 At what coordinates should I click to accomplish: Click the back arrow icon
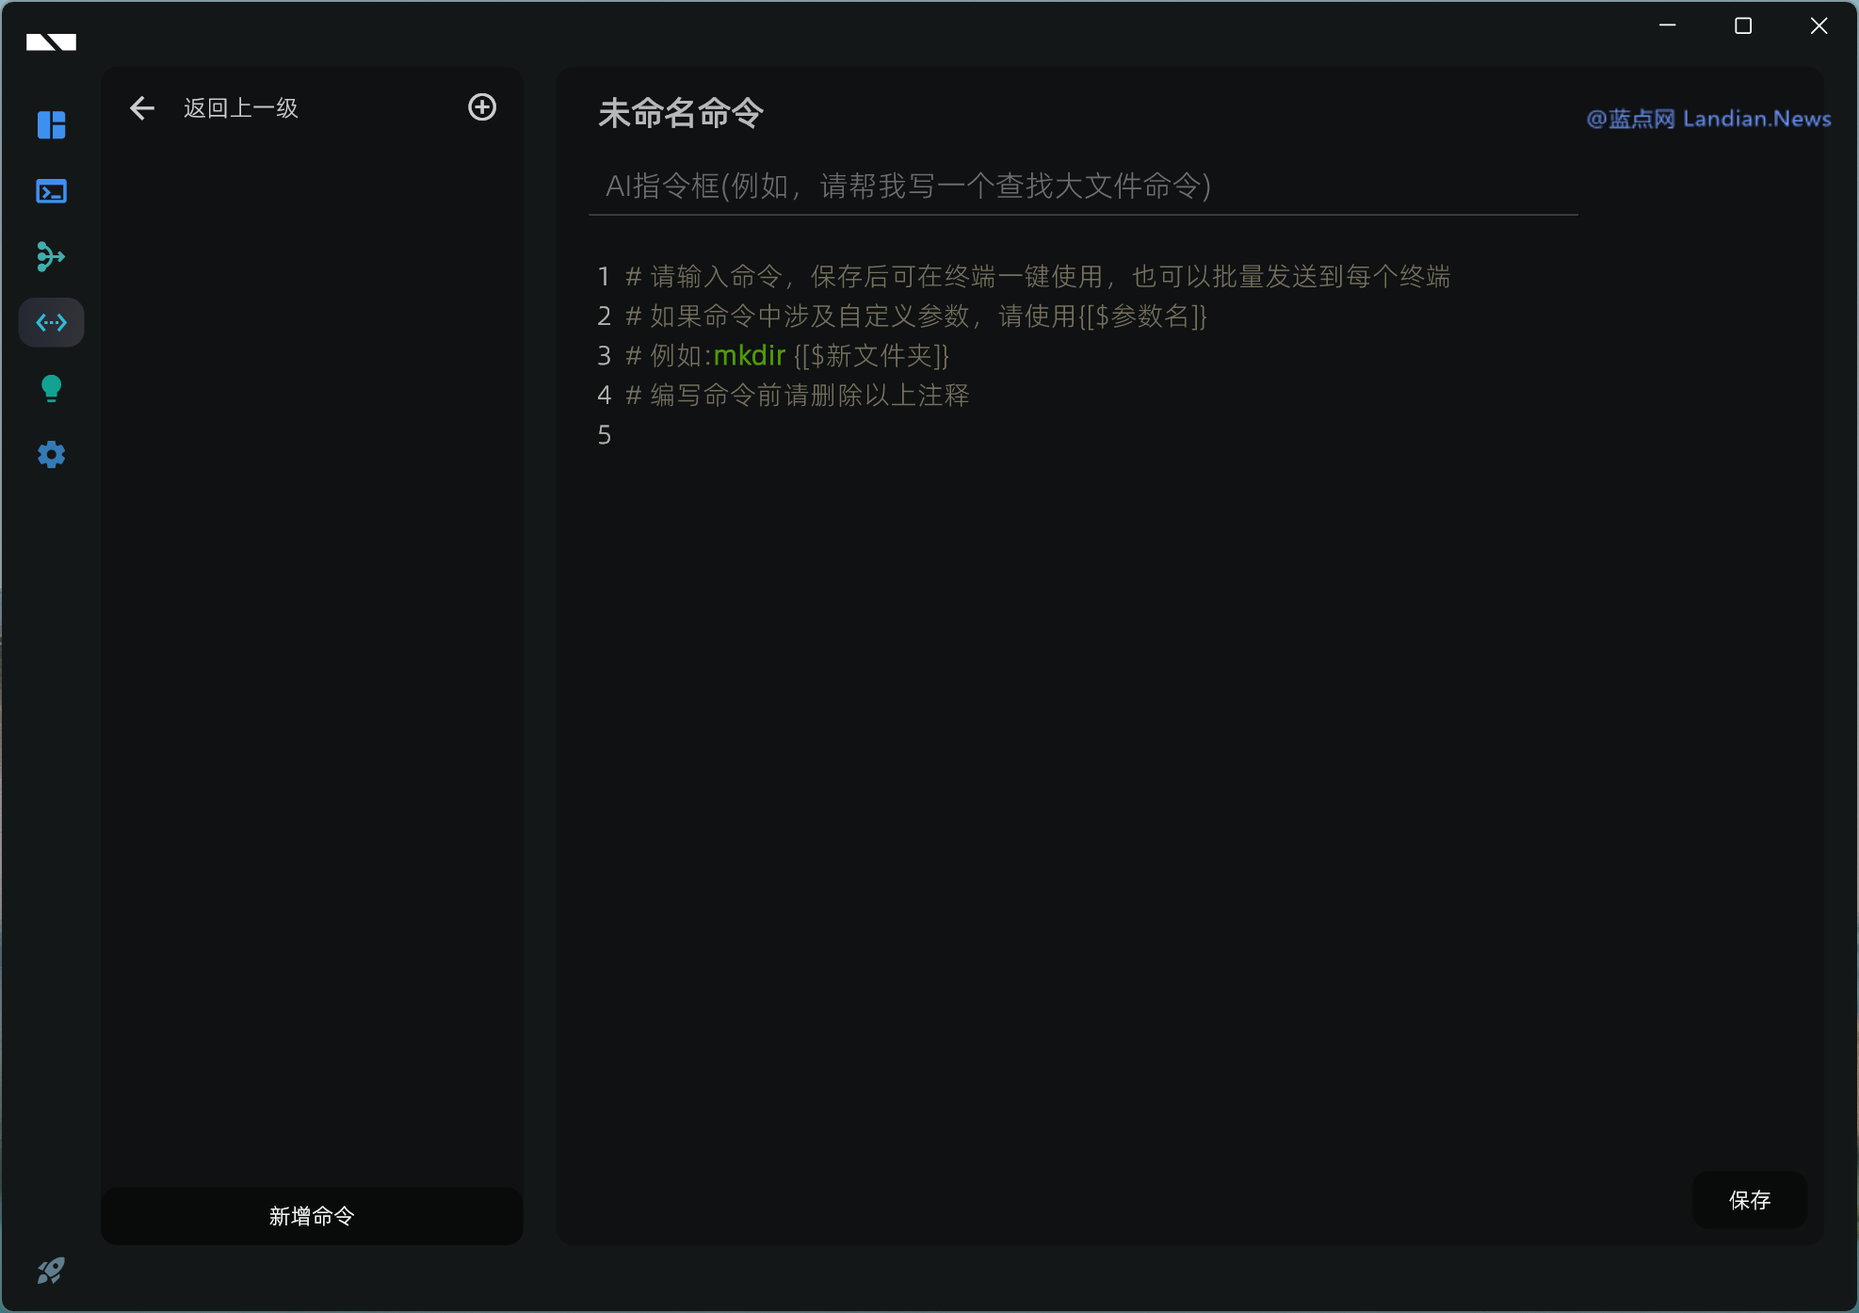142,108
